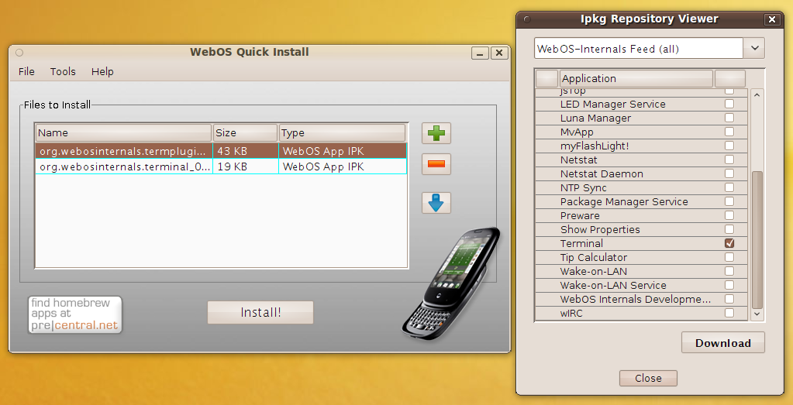Toggle the Luna Manager checkbox
This screenshot has width=793, height=405.
[x=729, y=118]
